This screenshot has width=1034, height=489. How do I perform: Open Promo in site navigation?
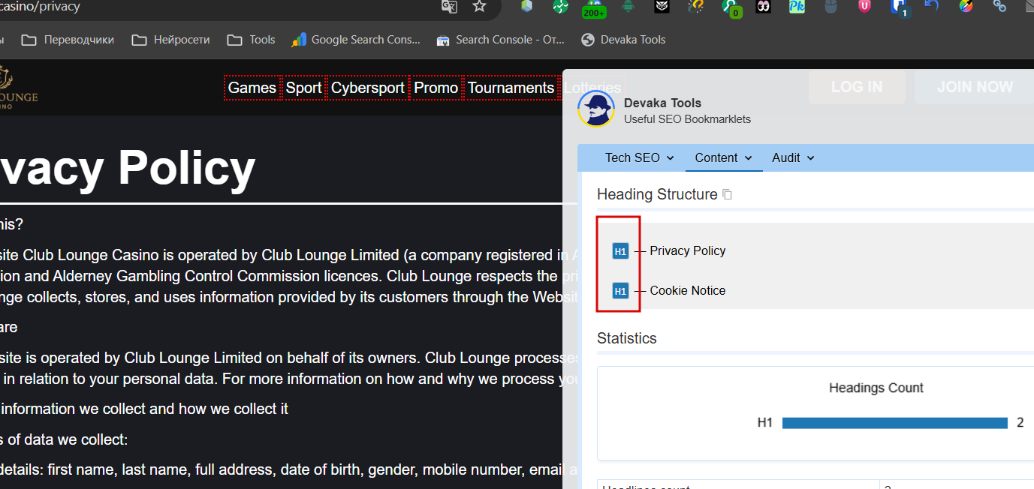coord(436,88)
